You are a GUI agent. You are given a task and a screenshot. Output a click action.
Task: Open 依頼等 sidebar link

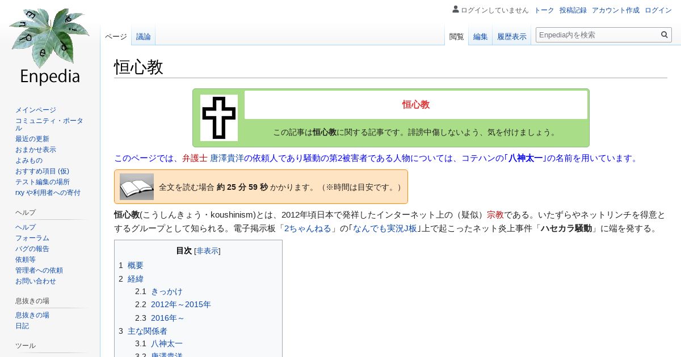point(26,260)
